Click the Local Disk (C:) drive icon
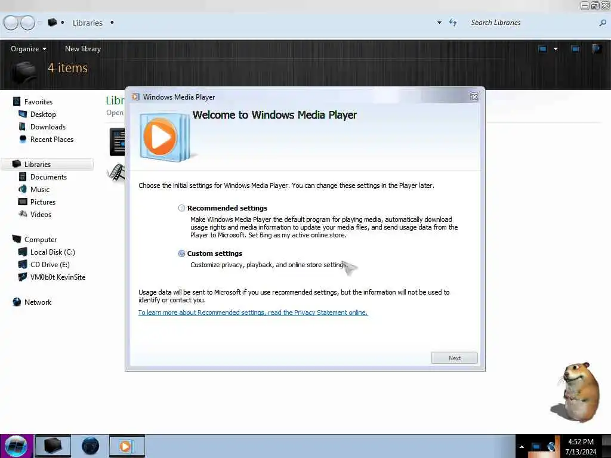This screenshot has height=458, width=611. [x=23, y=252]
